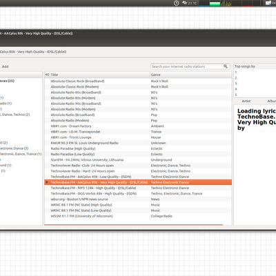
Task: Select Radio Paradise (Low Quality) station
Action: point(138,154)
